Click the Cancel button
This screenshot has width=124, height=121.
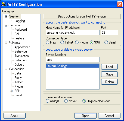click(x=109, y=116)
